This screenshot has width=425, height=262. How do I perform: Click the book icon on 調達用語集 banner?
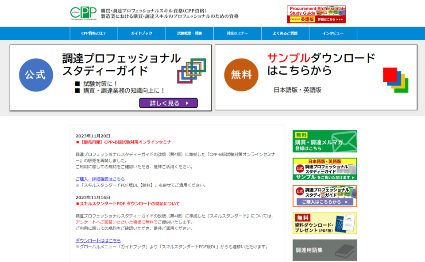[x=344, y=251]
